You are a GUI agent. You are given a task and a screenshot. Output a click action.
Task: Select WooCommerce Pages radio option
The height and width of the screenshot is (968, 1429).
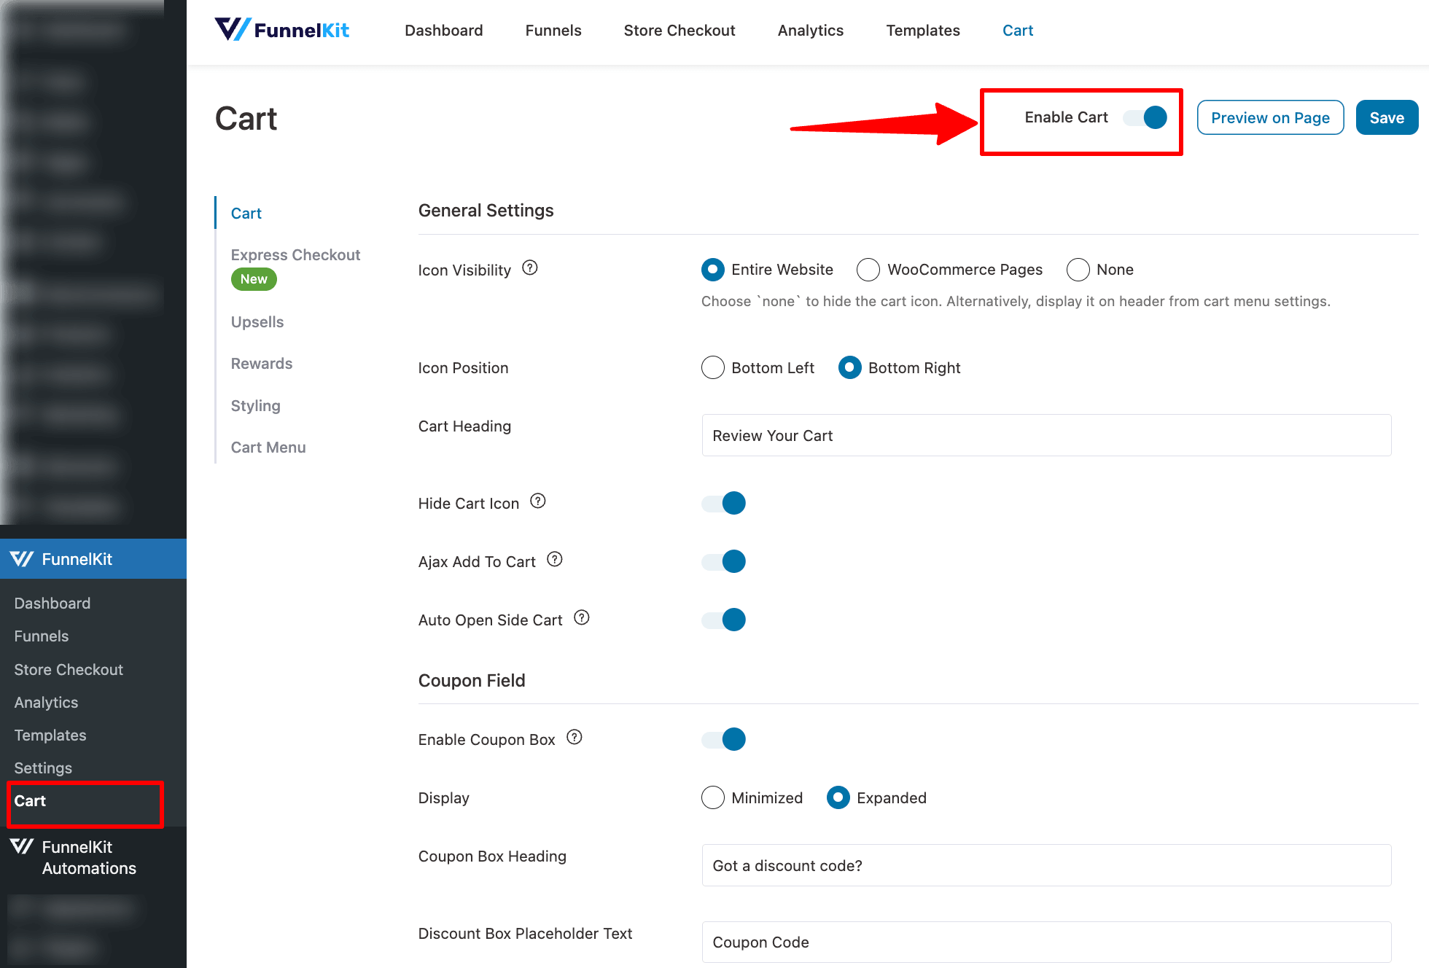[868, 270]
